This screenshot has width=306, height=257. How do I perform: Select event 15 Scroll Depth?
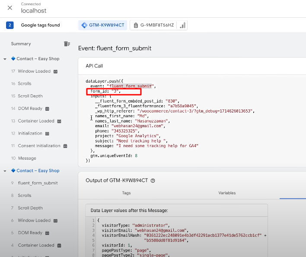pos(30,96)
